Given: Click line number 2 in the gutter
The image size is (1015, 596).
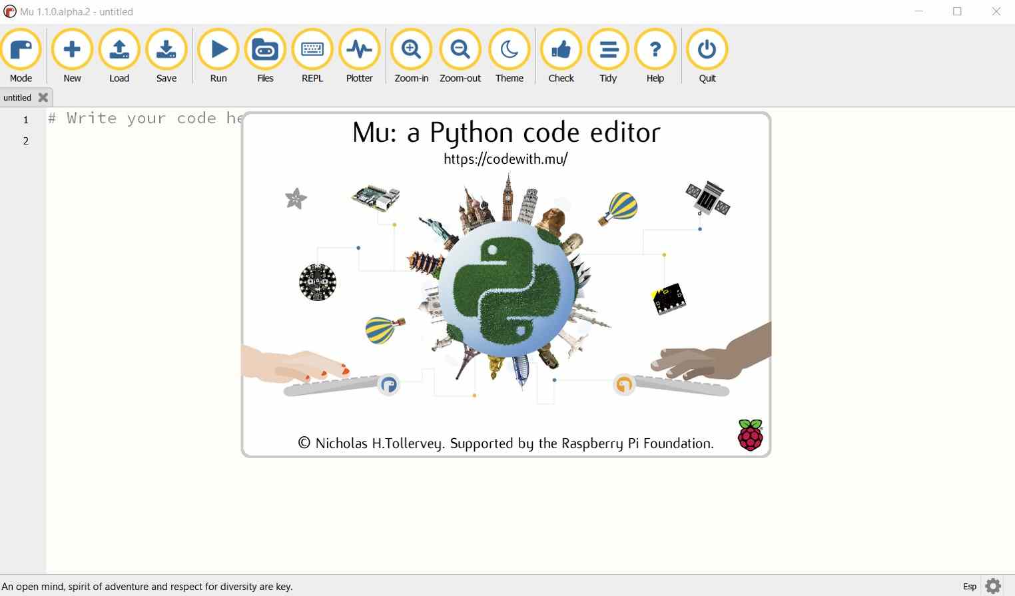Looking at the screenshot, I should [26, 141].
